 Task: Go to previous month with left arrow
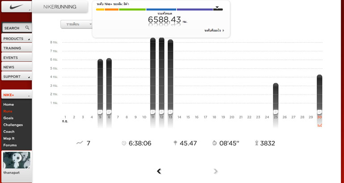[159, 171]
